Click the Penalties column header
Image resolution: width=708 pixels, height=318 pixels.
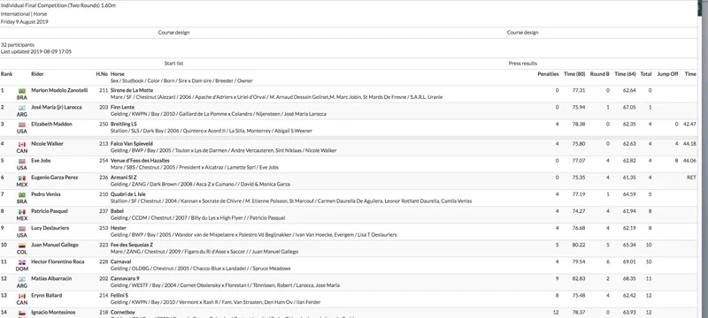click(x=548, y=74)
